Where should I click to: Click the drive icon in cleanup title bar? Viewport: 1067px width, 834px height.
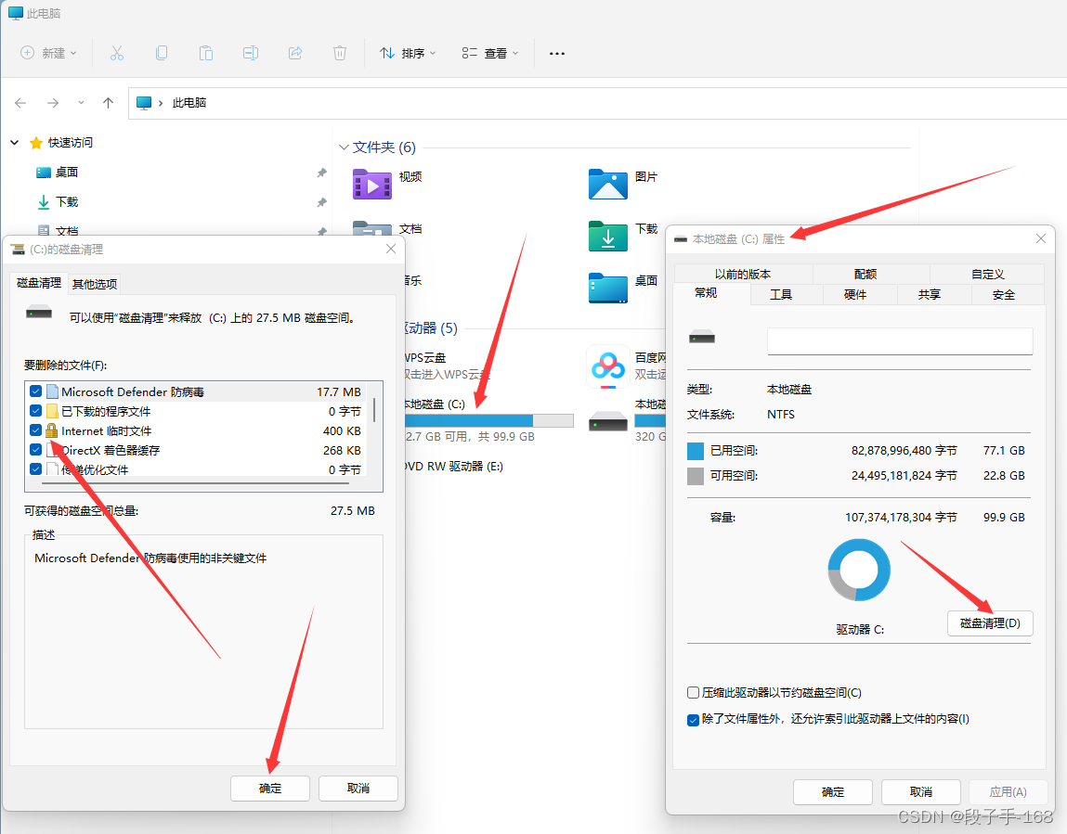pos(18,250)
